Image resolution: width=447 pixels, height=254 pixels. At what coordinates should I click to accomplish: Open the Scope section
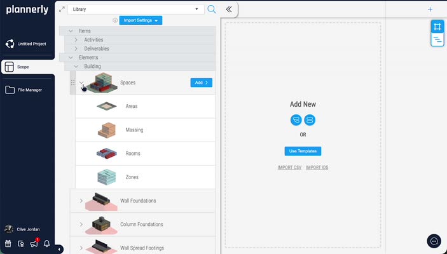(x=27, y=67)
